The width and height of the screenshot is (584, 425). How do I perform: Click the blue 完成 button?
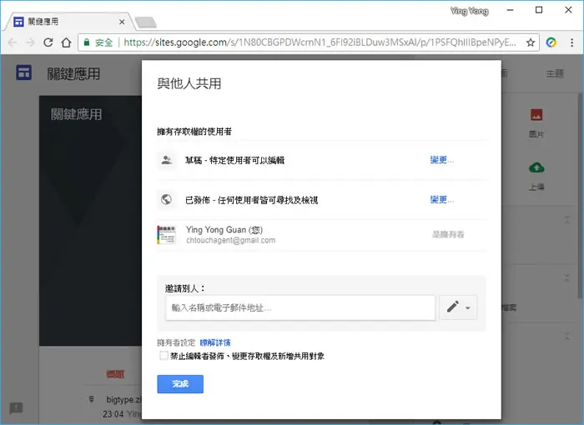coord(180,383)
